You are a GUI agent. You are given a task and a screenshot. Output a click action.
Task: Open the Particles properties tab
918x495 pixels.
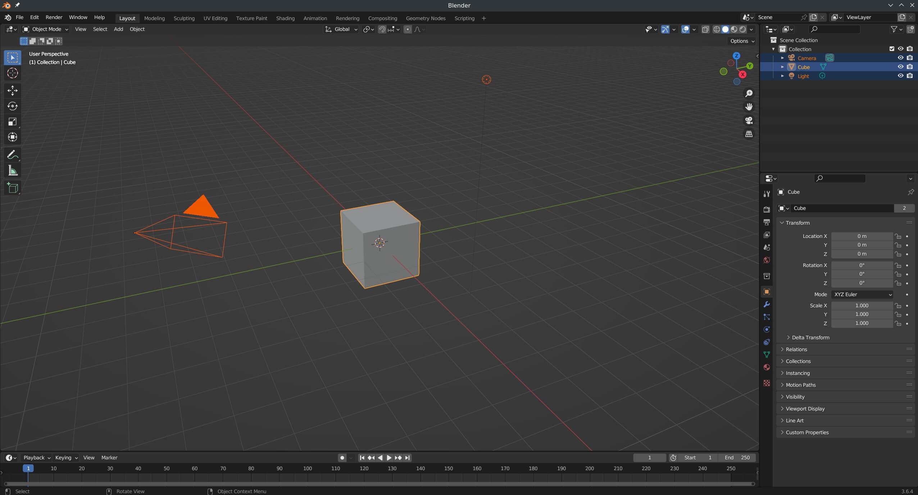pyautogui.click(x=767, y=317)
